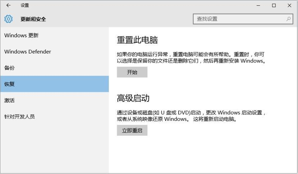Maximize the settings window

(274, 5)
